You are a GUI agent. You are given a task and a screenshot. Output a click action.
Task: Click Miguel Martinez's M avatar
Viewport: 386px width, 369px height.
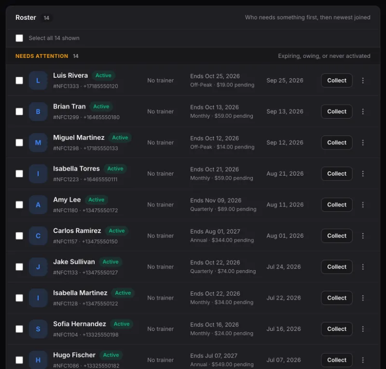(x=38, y=142)
